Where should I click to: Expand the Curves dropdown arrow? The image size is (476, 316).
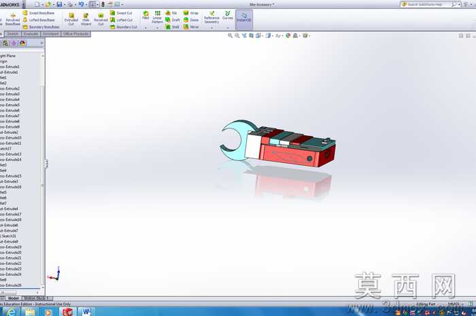point(227,28)
